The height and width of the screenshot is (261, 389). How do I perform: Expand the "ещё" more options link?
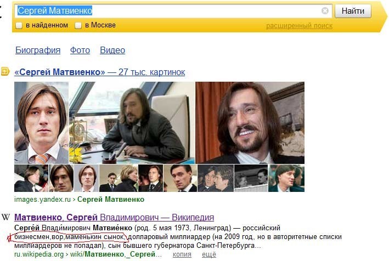click(x=209, y=255)
